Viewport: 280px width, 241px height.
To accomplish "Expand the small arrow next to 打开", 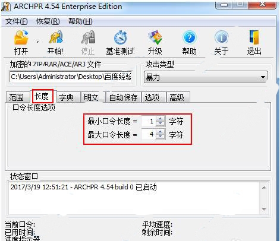I will (x=37, y=42).
